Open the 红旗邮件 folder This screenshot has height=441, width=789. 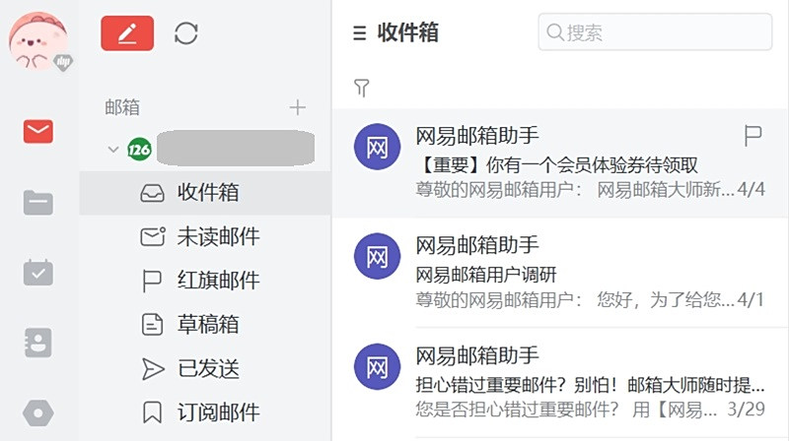coord(205,281)
